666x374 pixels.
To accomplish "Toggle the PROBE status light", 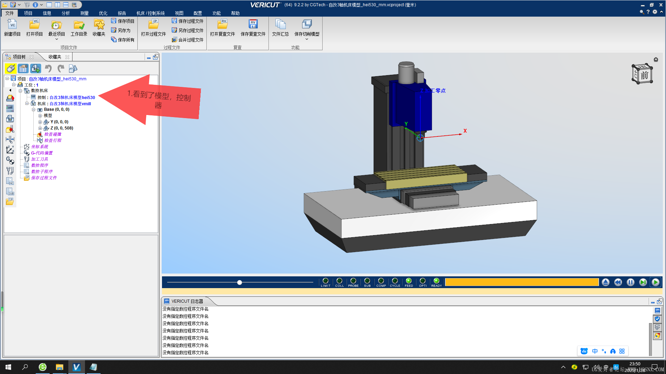I will pyautogui.click(x=353, y=281).
